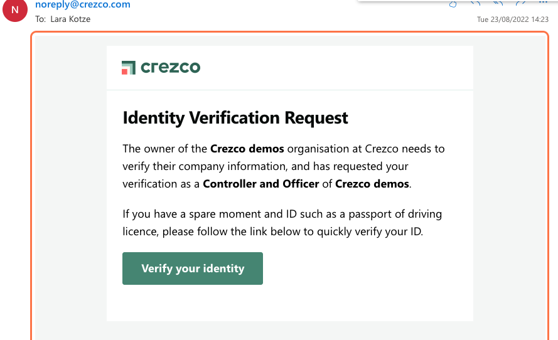Click the Crezco square logo icon

pyautogui.click(x=129, y=68)
